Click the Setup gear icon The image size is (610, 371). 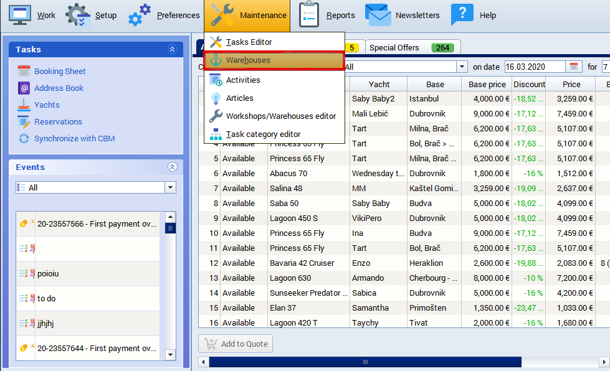78,15
